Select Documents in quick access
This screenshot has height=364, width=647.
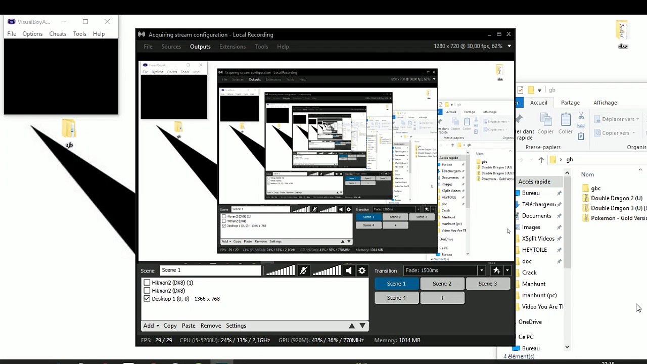point(537,216)
